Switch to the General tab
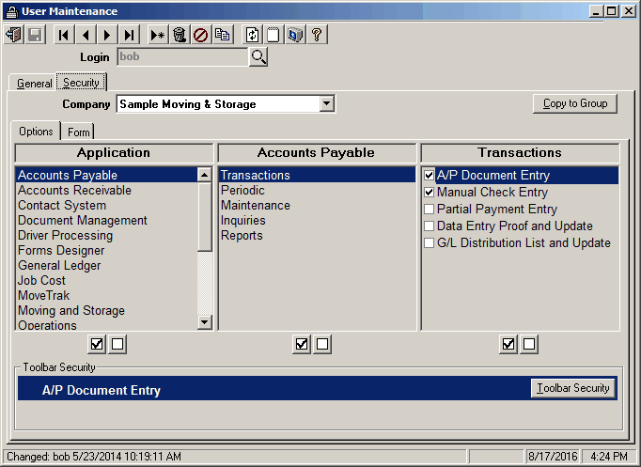This screenshot has width=641, height=467. [x=34, y=84]
